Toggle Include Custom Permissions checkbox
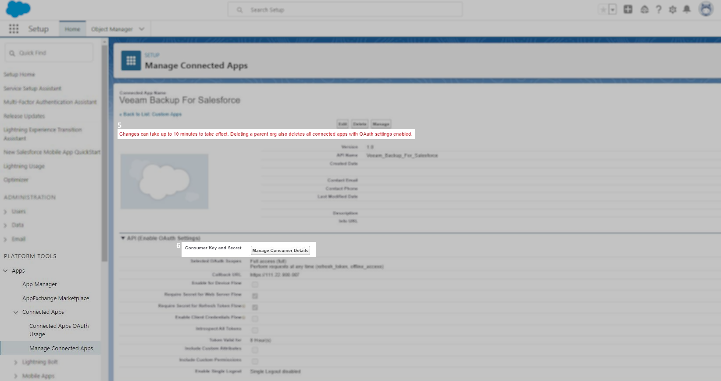This screenshot has width=721, height=381. coord(255,361)
